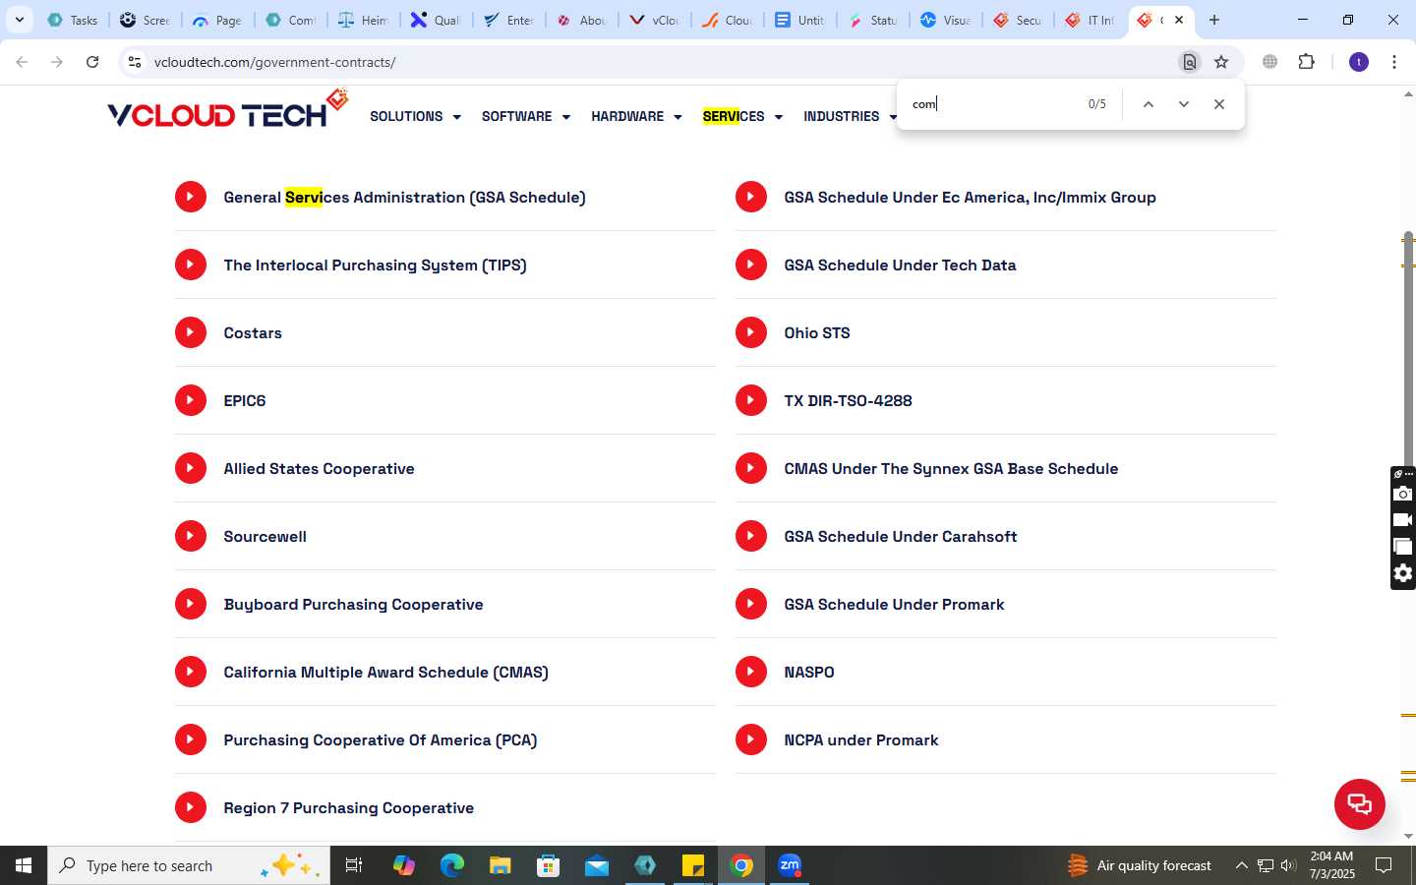
Task: Switch to the IT Inf browser tab
Action: [1091, 20]
